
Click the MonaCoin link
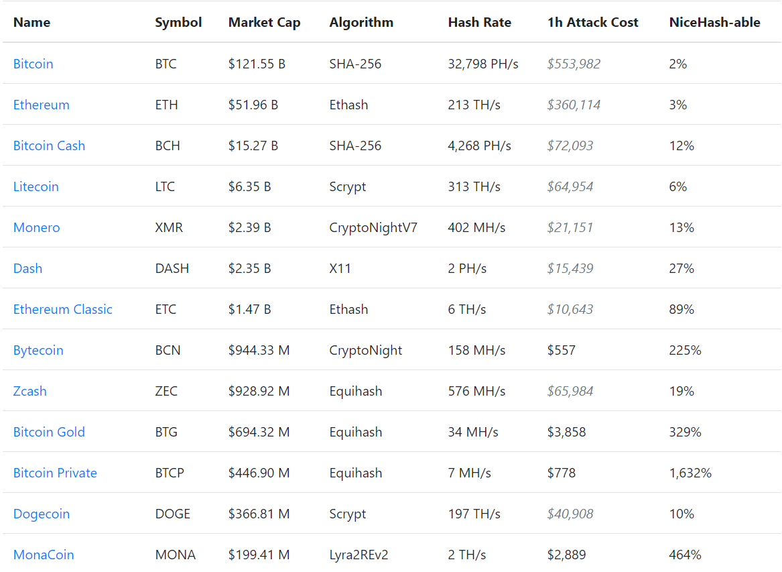click(x=44, y=555)
